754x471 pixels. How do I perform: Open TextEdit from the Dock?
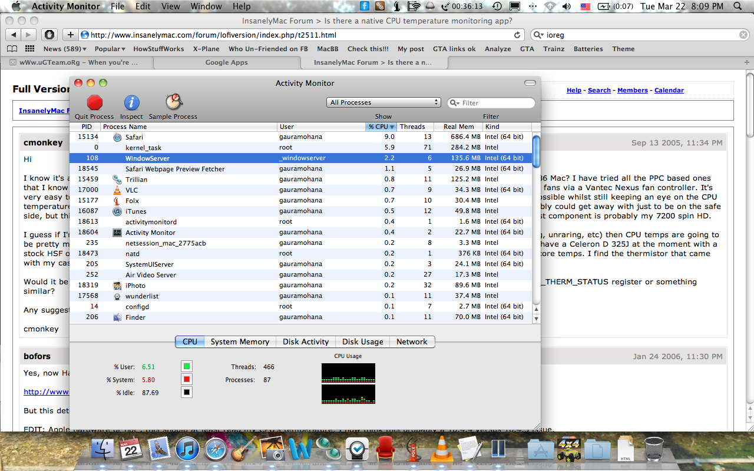coord(469,449)
